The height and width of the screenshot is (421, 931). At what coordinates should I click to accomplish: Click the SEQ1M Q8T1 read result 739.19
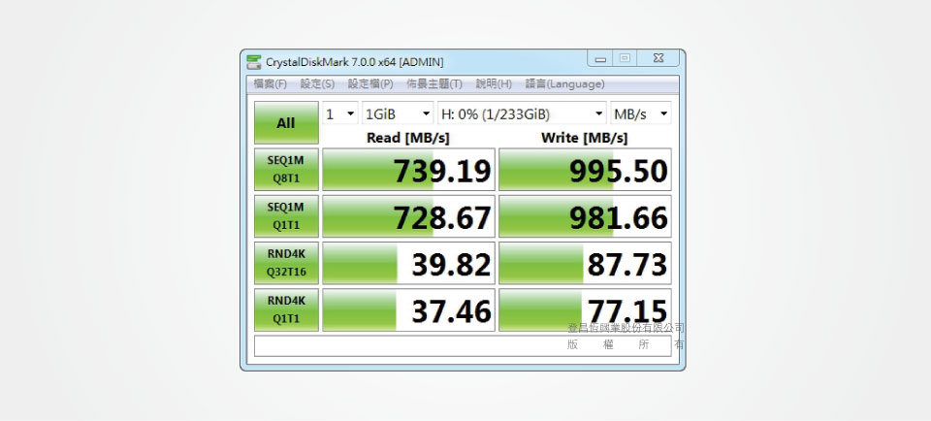[408, 170]
